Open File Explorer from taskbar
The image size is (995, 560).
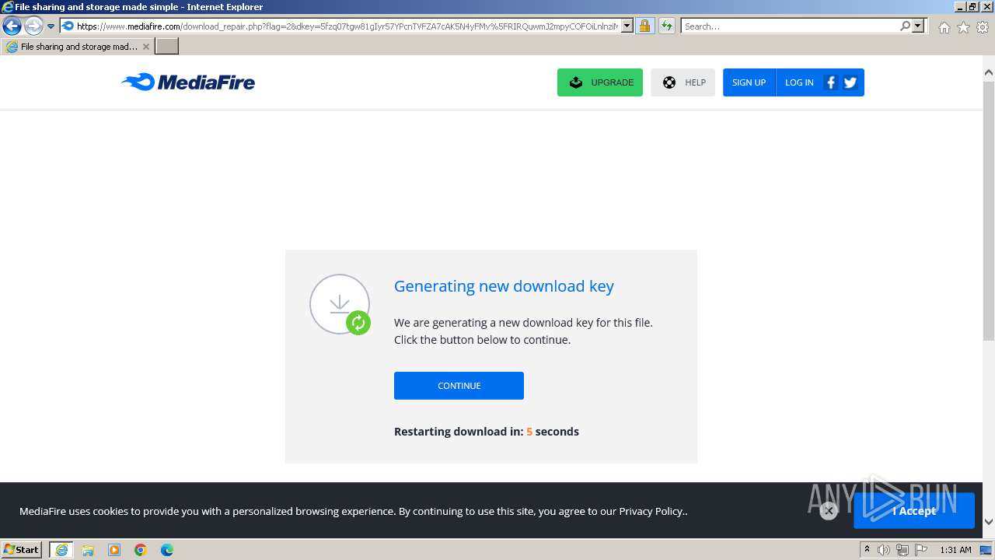coord(88,550)
